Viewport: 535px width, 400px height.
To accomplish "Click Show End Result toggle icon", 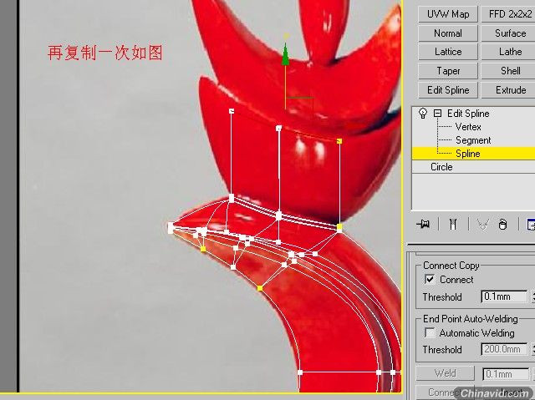I will tap(452, 224).
